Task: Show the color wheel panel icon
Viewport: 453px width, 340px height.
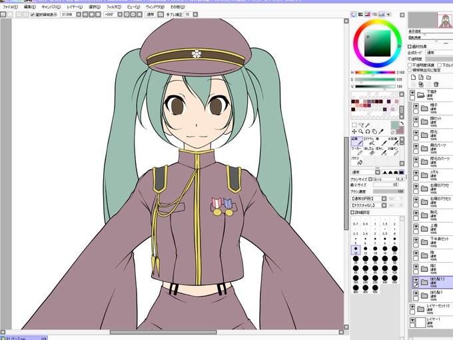Action: point(354,14)
